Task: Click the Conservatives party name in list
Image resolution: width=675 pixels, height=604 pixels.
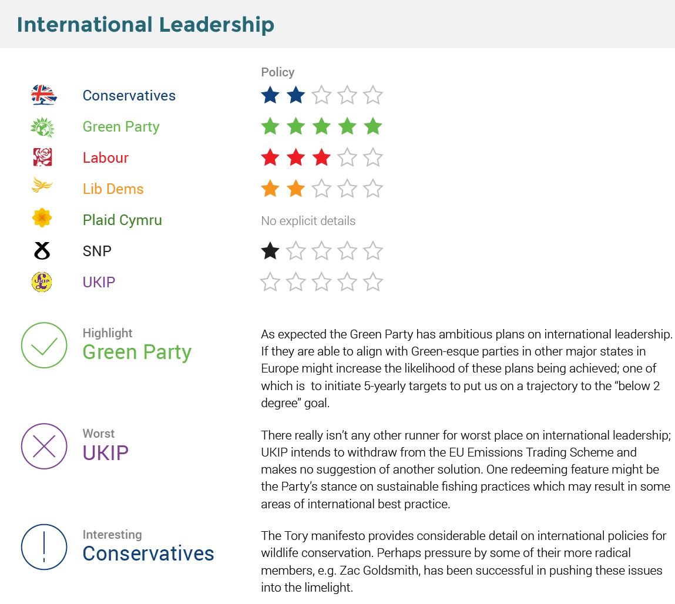Action: coord(129,96)
